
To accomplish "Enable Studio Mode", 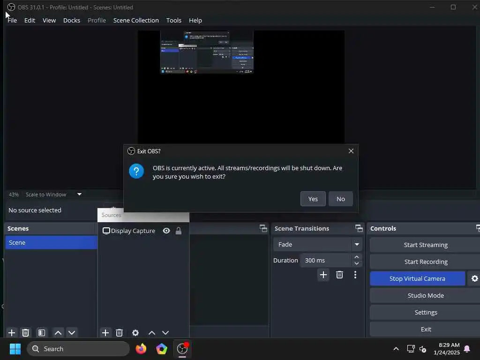I will tap(426, 295).
